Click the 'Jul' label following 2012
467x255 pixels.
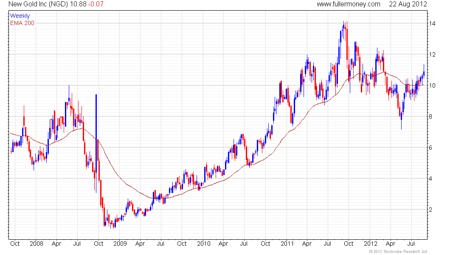(x=411, y=244)
